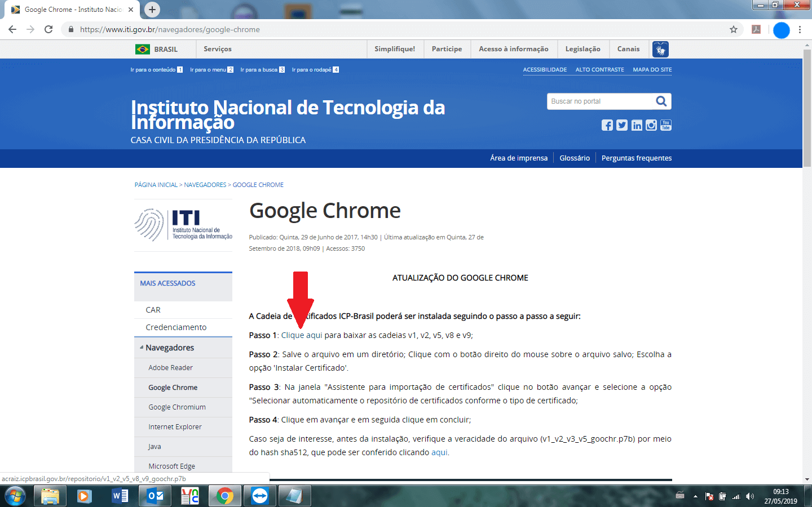The height and width of the screenshot is (507, 812).
Task: Open a new tab with the plus button
Action: (x=152, y=10)
